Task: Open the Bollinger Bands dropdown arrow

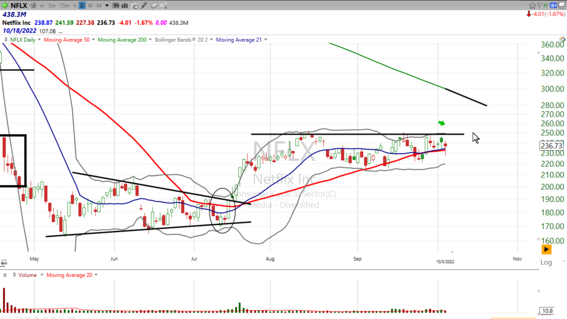Action: click(211, 40)
